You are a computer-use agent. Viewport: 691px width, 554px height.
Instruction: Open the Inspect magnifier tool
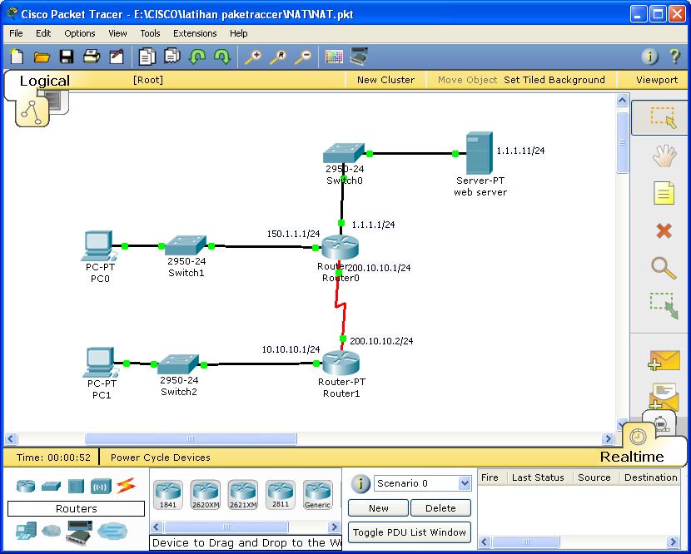[x=662, y=268]
